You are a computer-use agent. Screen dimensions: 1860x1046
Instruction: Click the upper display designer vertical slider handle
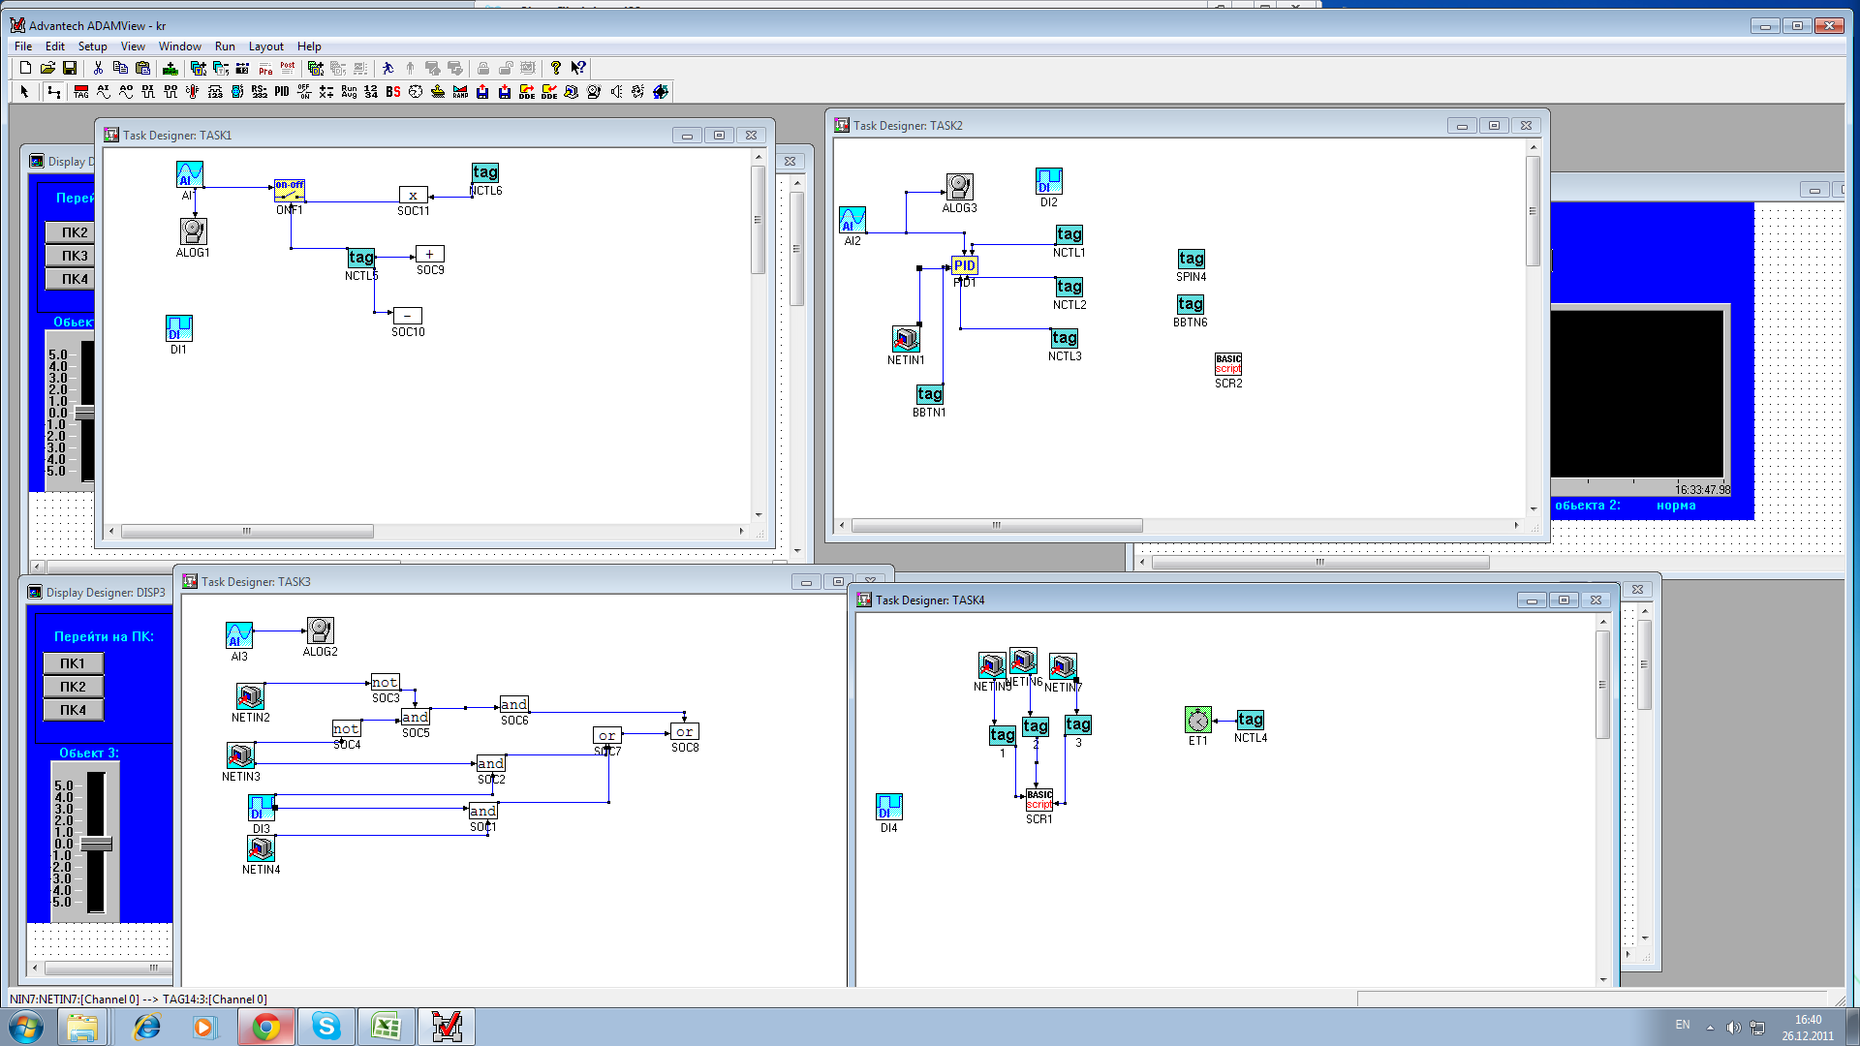(x=85, y=413)
